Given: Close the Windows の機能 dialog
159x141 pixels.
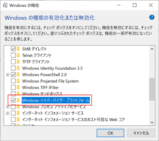Looking at the screenshot, I should [151, 5].
